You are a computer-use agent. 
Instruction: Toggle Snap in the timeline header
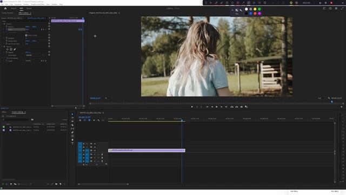(x=84, y=120)
